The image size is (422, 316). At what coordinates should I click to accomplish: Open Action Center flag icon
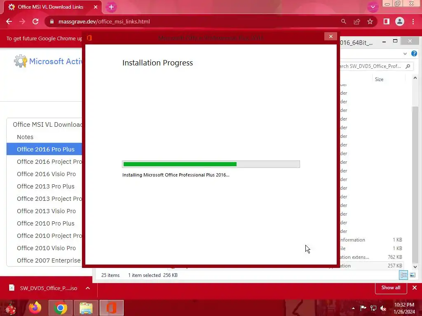pyautogui.click(x=363, y=308)
